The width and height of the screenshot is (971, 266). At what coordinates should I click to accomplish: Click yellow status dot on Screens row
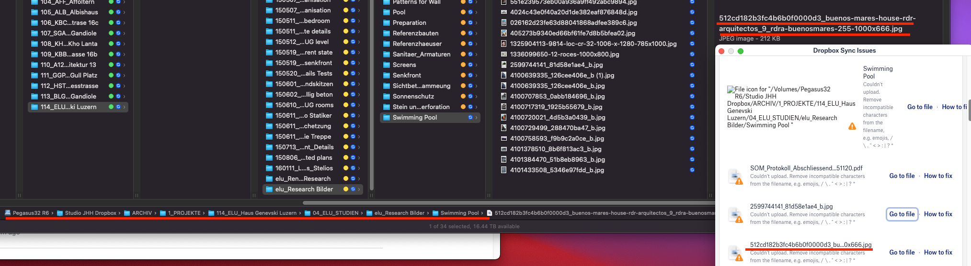pyautogui.click(x=463, y=65)
